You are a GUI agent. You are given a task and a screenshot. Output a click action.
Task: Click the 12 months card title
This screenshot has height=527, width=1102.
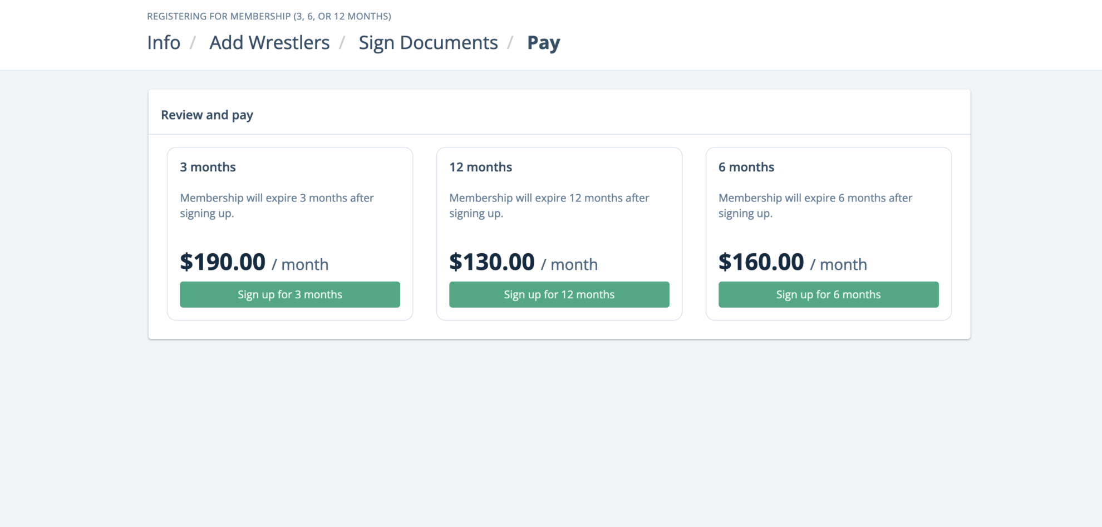click(480, 167)
